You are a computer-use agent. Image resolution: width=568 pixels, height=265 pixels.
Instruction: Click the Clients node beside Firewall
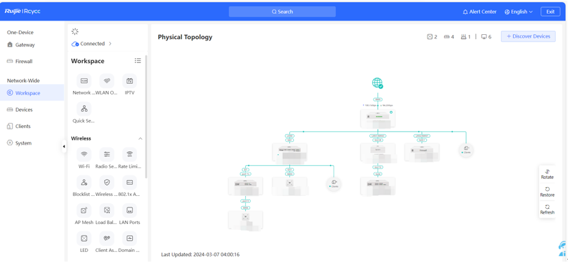click(x=466, y=149)
